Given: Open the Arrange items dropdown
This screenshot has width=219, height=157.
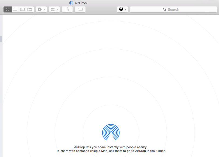Looking at the screenshot, I should click(54, 9).
